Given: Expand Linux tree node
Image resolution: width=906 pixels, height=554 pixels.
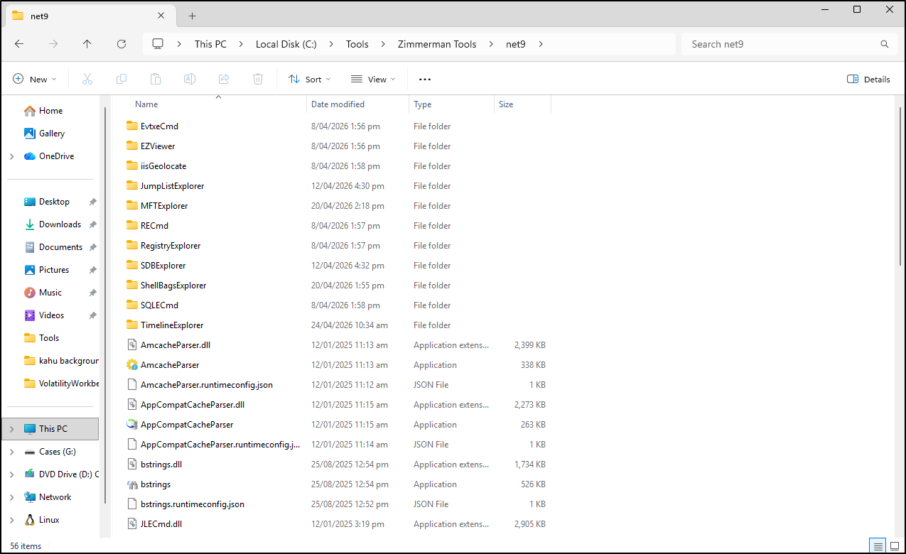Looking at the screenshot, I should point(12,520).
